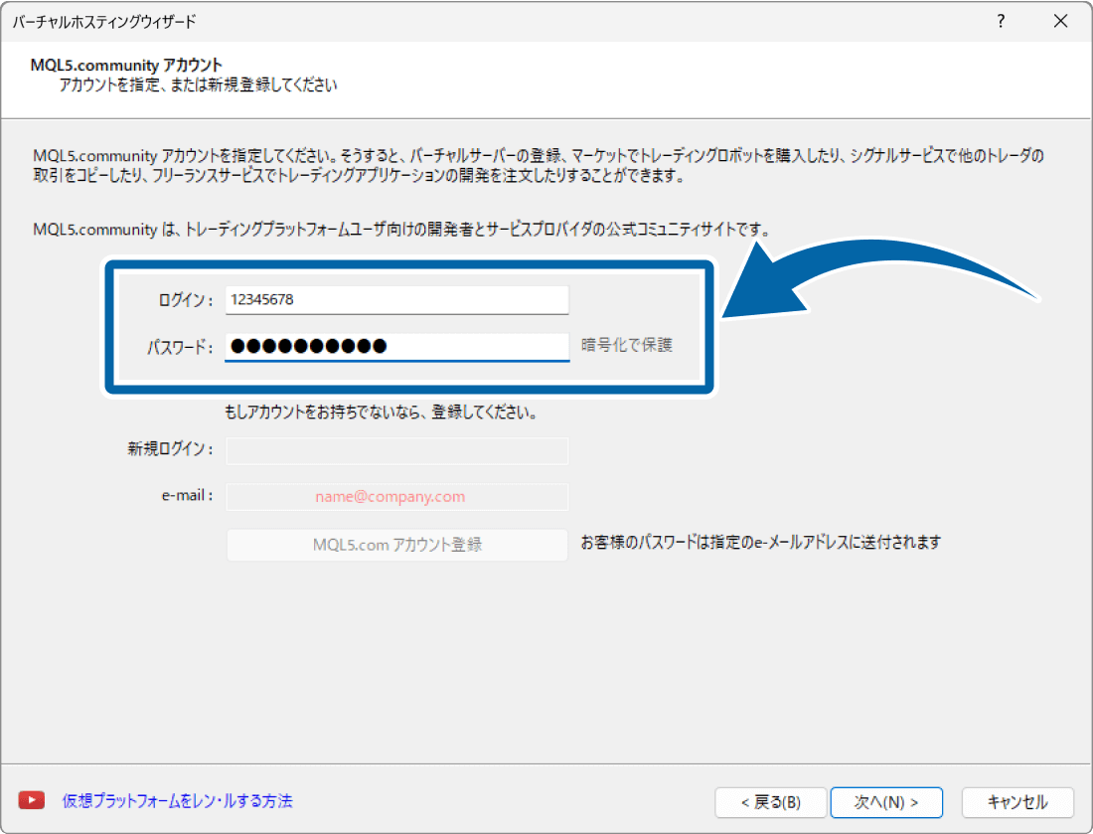Close the virtual hosting wizard window
1093x834 pixels.
[x=1061, y=21]
